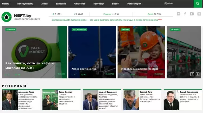
Task: Open the Нефть menu item
Action: [6, 4]
